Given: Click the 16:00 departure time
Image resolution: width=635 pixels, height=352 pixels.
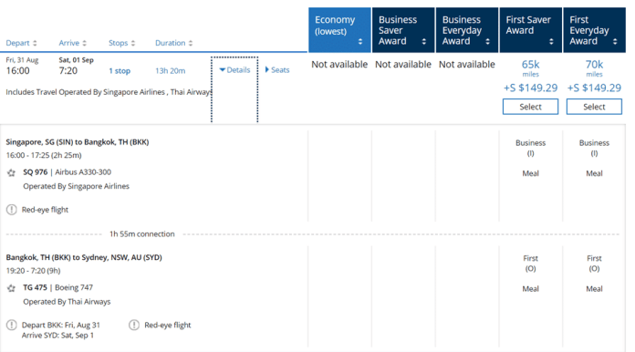Looking at the screenshot, I should click(x=18, y=71).
